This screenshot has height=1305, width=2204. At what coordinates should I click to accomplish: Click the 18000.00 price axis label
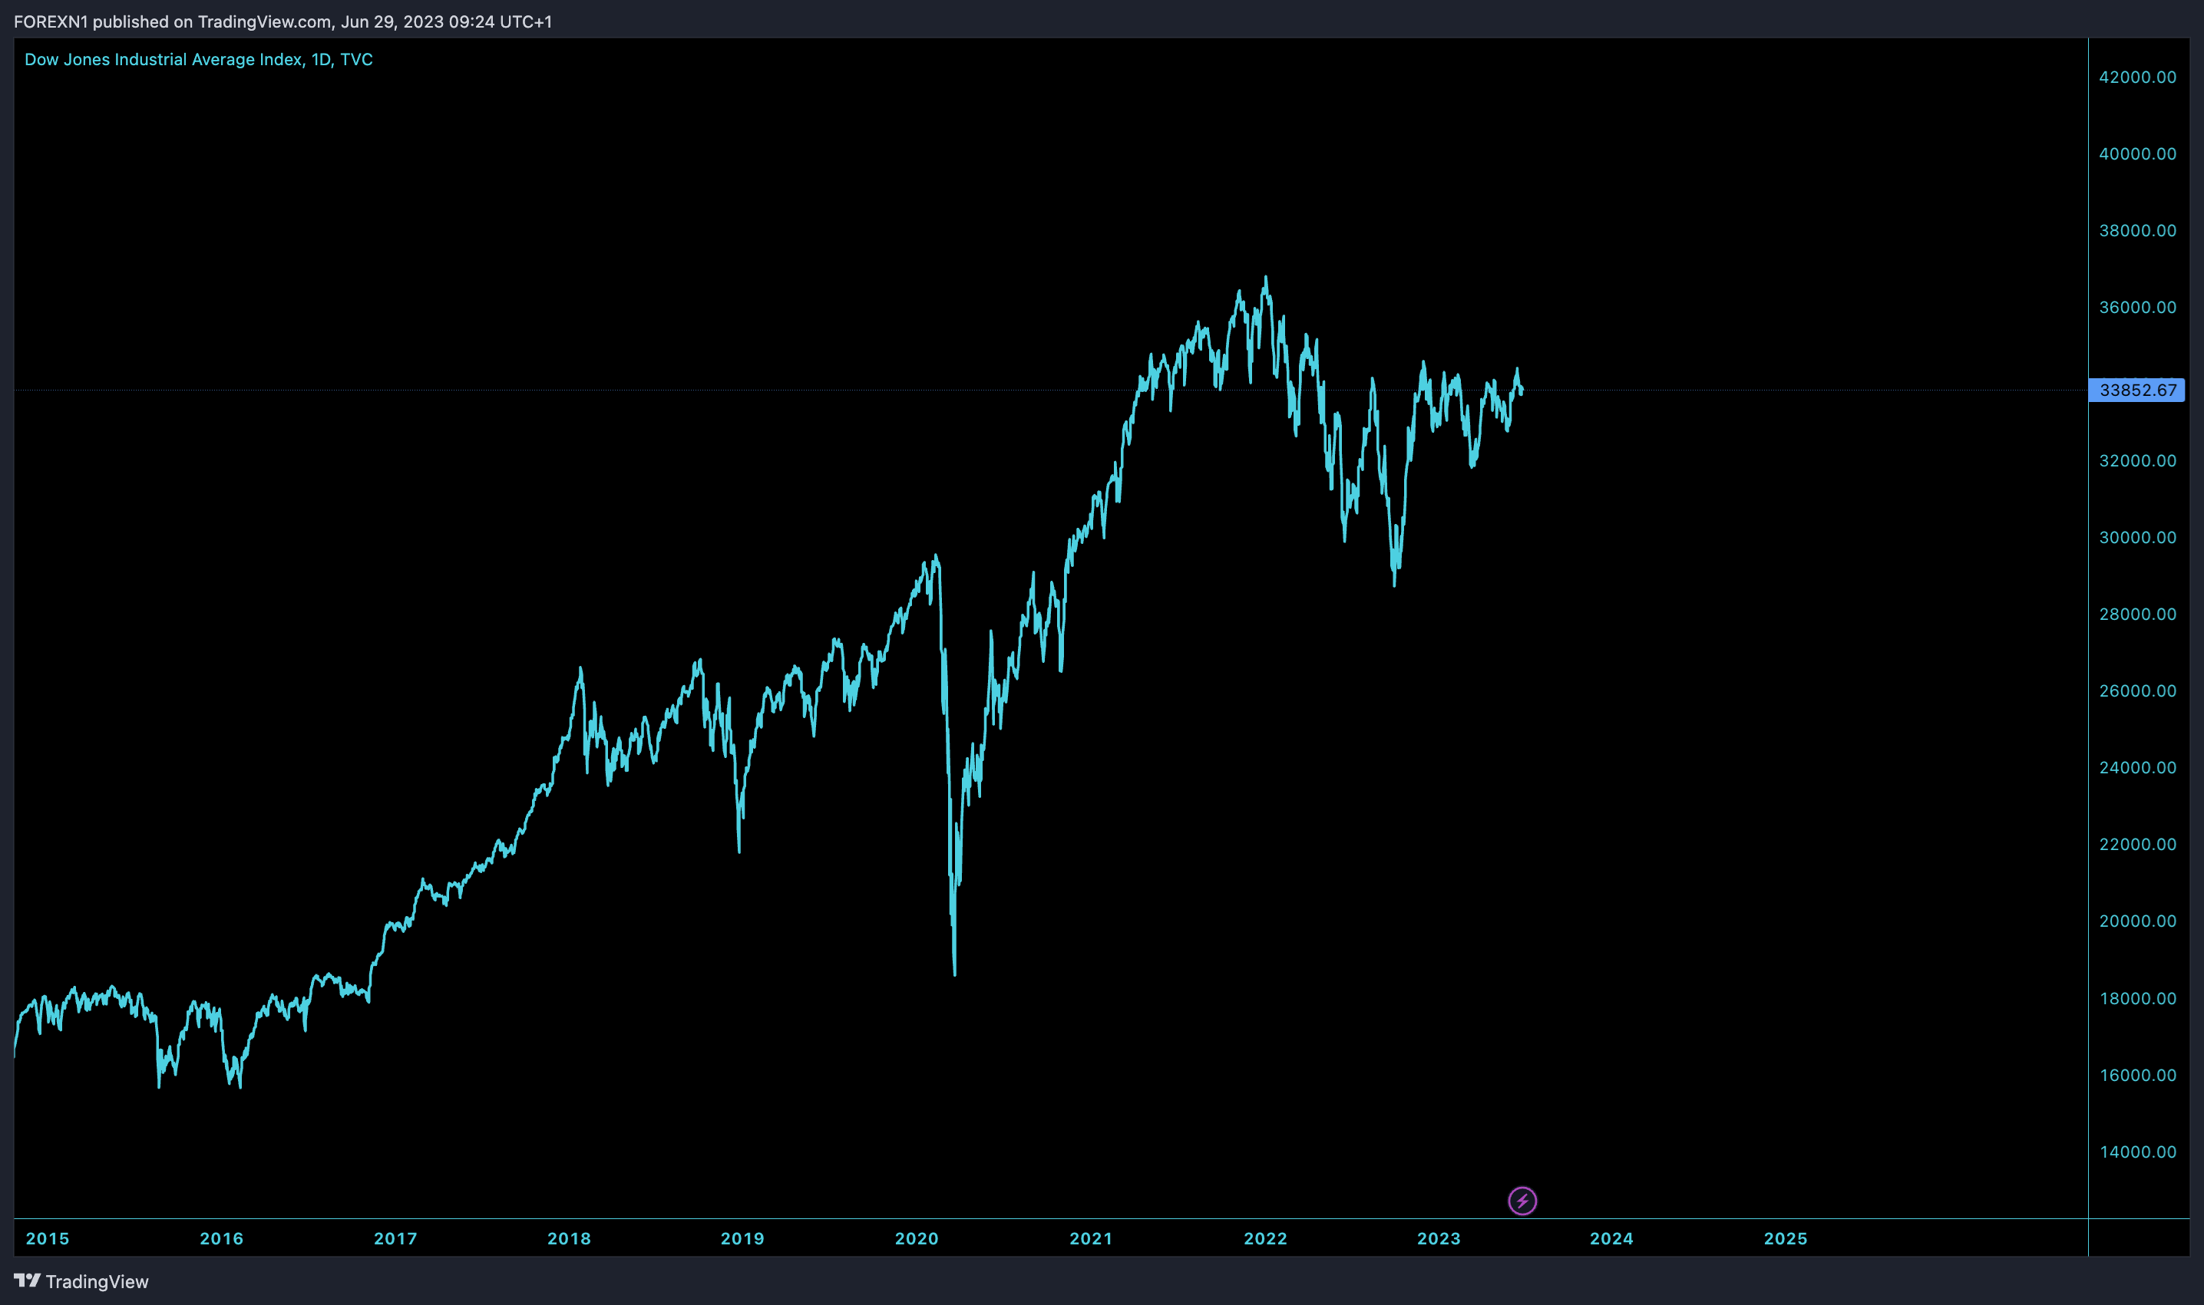coord(2138,998)
